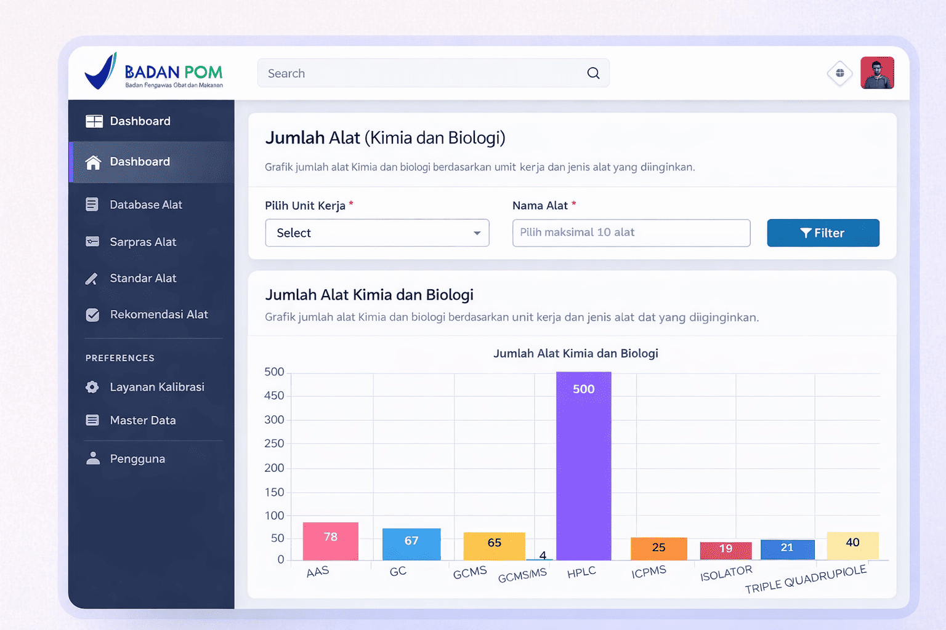The width and height of the screenshot is (946, 630).
Task: Select the Standar Alat pencil icon
Action: (92, 279)
